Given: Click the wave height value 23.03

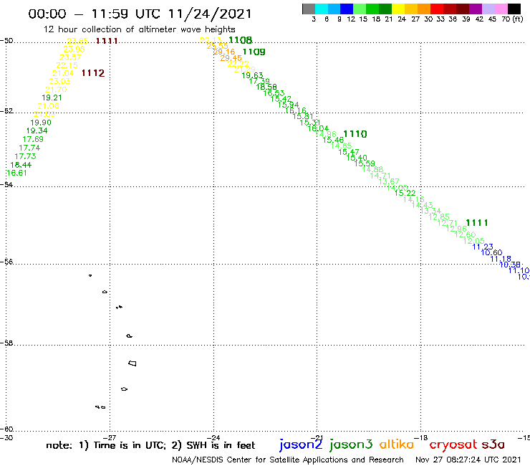Looking at the screenshot, I should [59, 82].
